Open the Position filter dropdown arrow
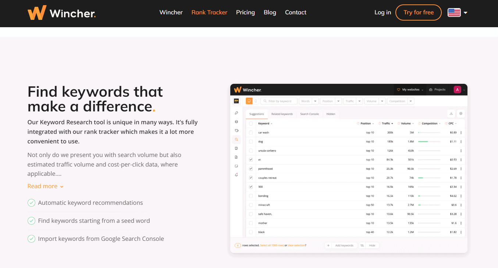Viewport: 498px width, 268px height. [x=338, y=101]
